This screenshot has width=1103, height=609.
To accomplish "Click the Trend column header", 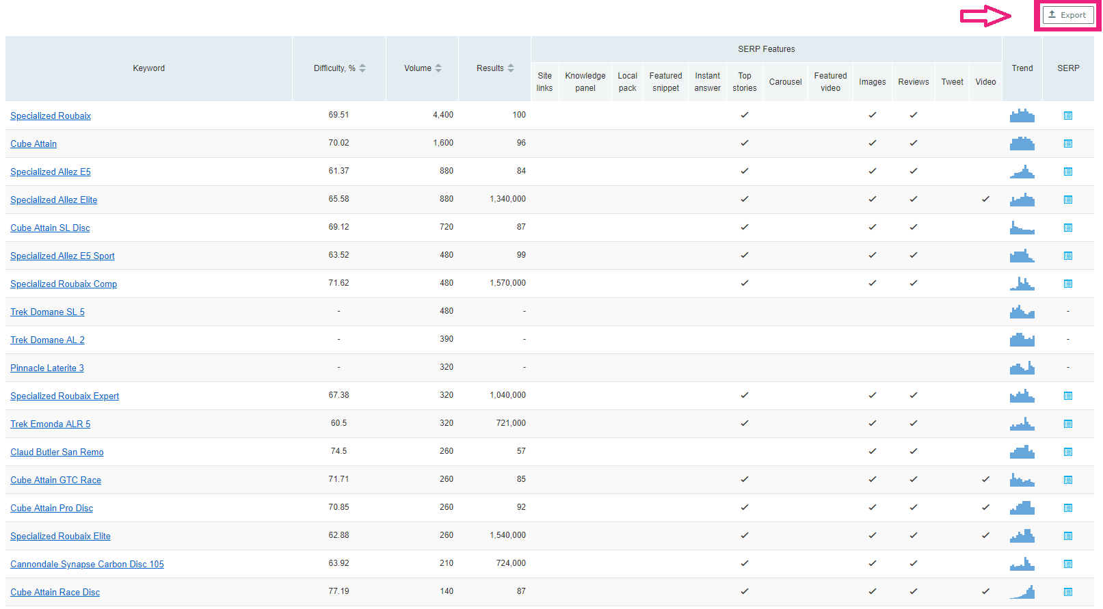I will point(1022,68).
